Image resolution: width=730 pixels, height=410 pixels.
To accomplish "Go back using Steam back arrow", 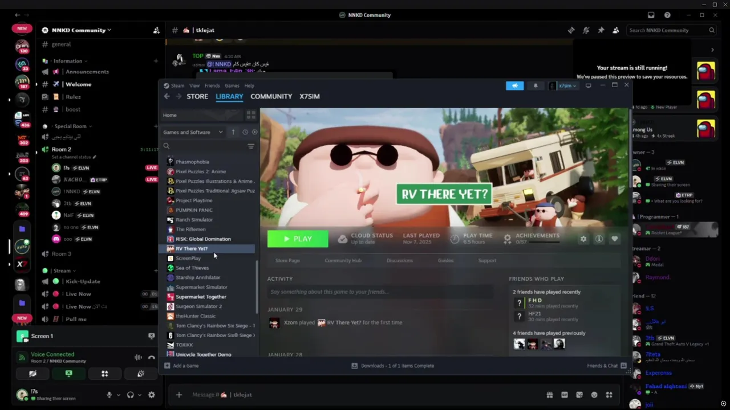I will tap(167, 96).
